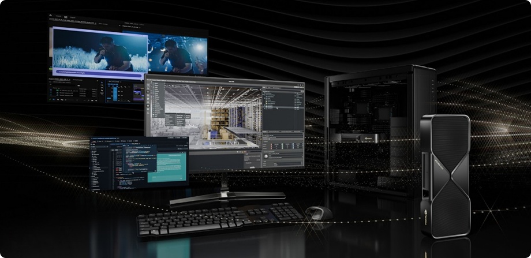The image size is (531, 258).
Task: Expand the root item in the stage tree
Action: (265, 93)
